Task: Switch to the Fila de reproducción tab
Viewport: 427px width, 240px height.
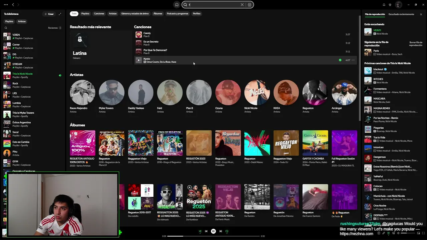Action: 375,14
